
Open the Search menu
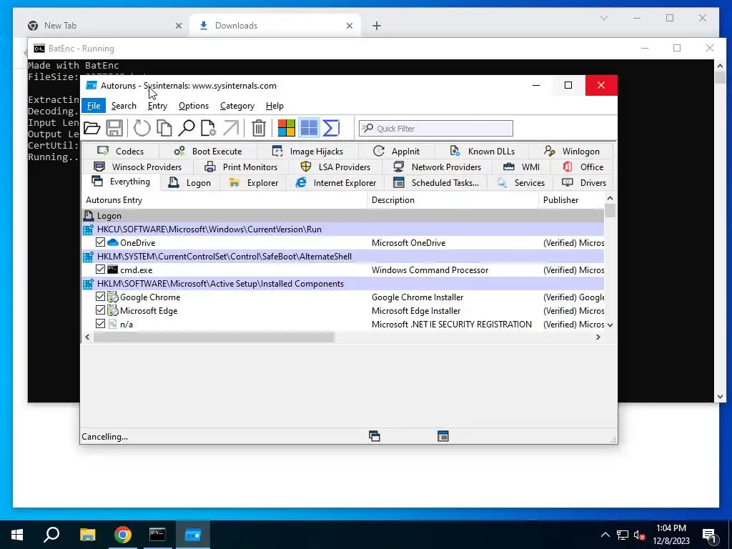click(x=124, y=106)
